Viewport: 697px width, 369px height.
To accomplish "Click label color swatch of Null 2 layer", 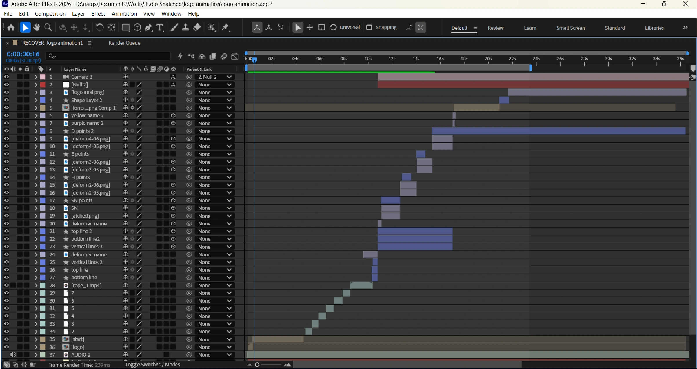I will [x=43, y=85].
